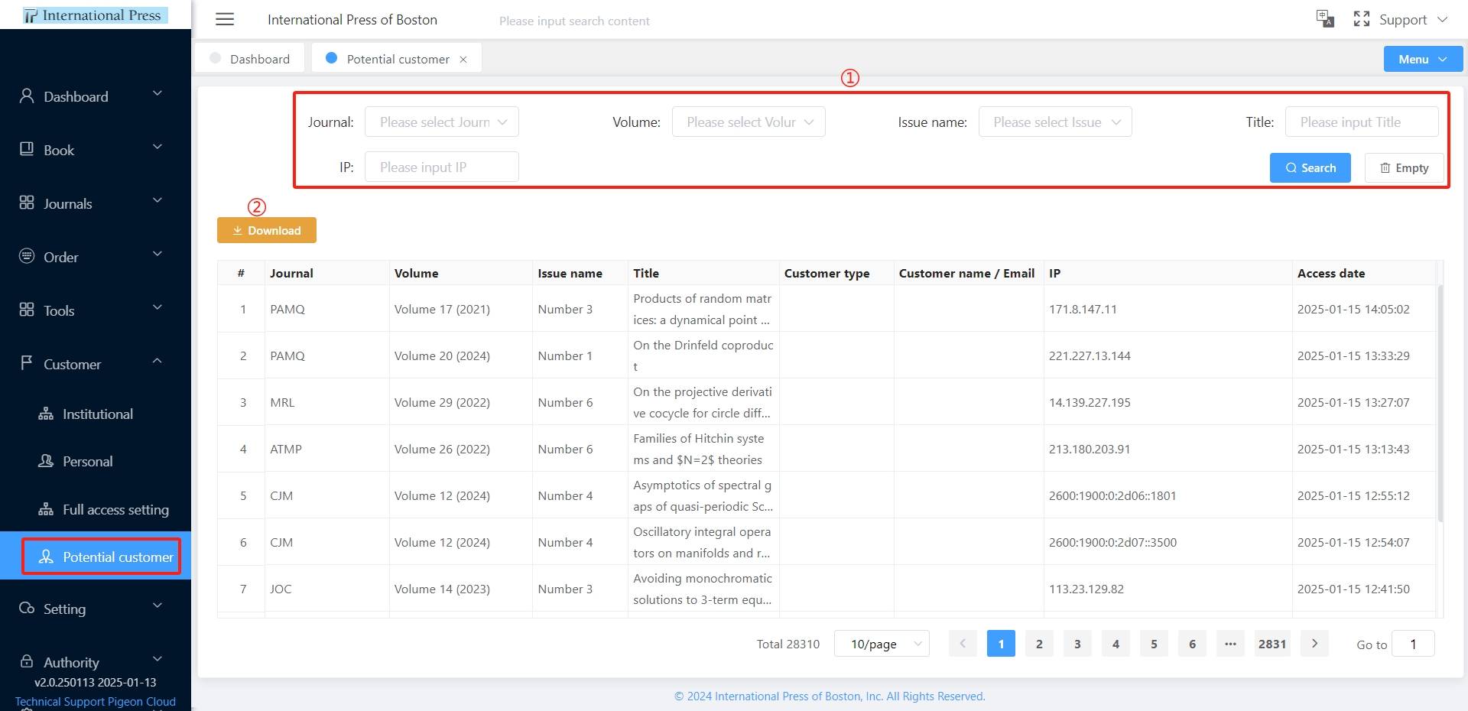Click the ellipsis more pages button

(x=1230, y=644)
